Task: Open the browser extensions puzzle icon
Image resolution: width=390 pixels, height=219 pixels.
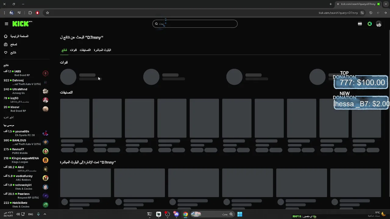Action: [30, 13]
